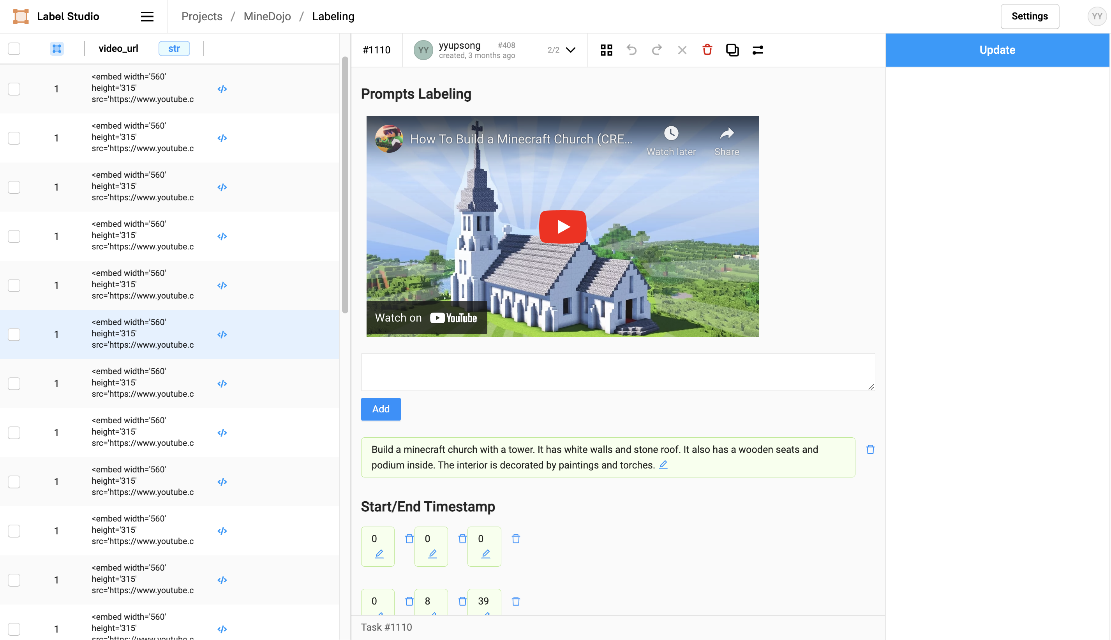
Task: Tick checkbox of the highlighted task row
Action: tap(14, 334)
